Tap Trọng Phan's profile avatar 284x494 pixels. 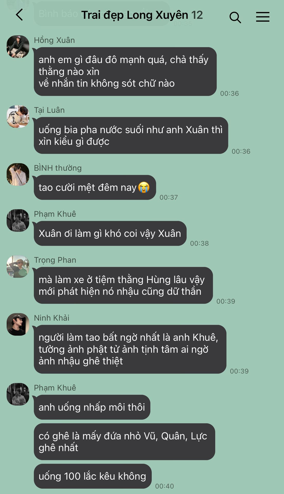pos(18,267)
